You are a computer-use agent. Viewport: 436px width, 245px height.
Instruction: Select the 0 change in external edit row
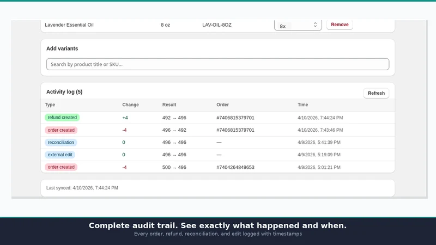pos(124,155)
